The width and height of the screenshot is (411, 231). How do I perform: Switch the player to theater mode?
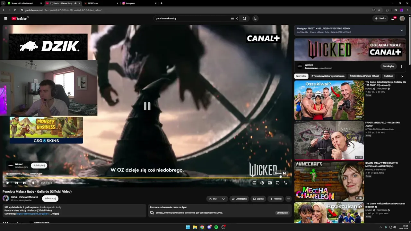[x=270, y=183]
